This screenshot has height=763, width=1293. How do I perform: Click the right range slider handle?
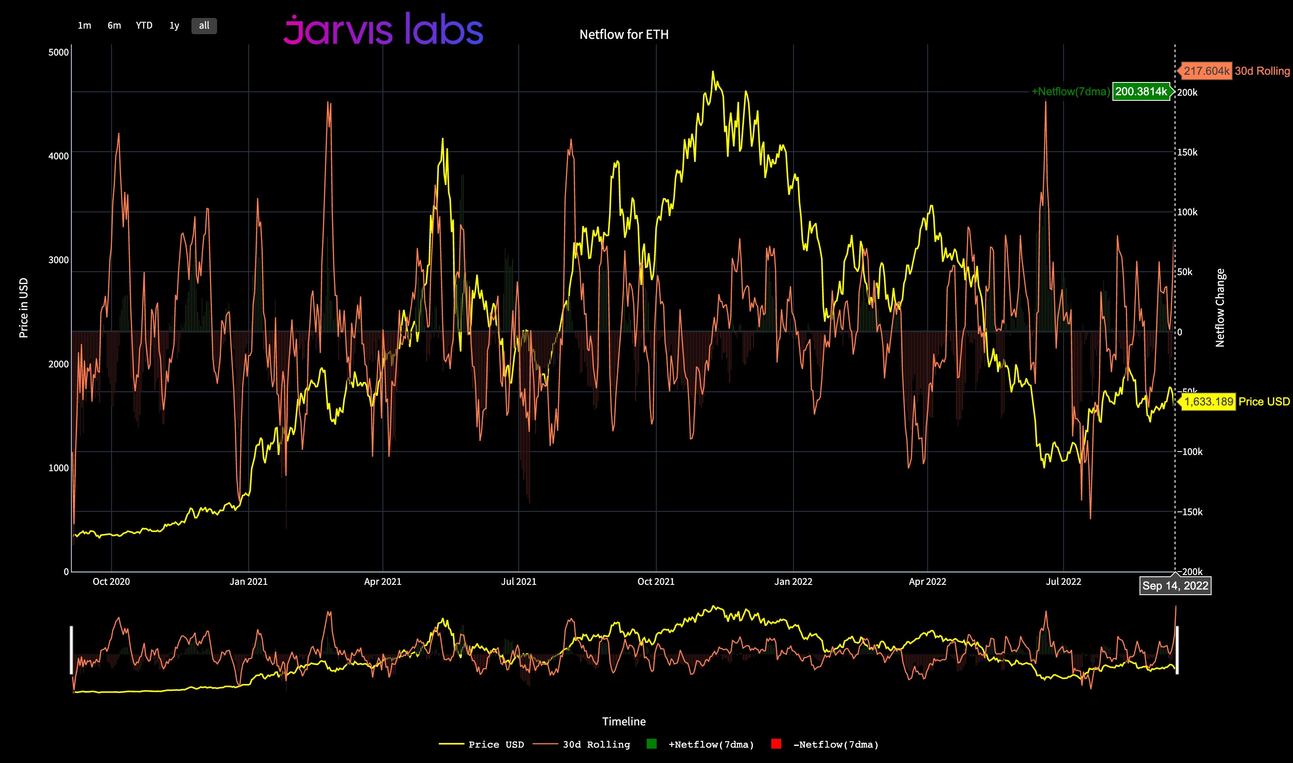(x=1177, y=650)
